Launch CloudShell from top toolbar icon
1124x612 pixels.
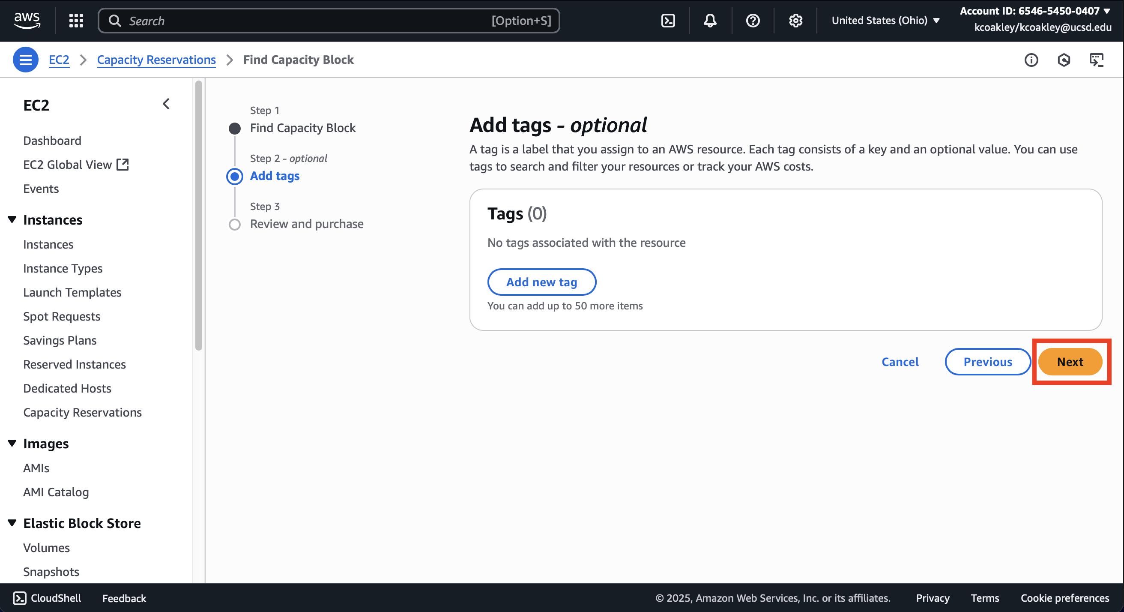(x=668, y=21)
